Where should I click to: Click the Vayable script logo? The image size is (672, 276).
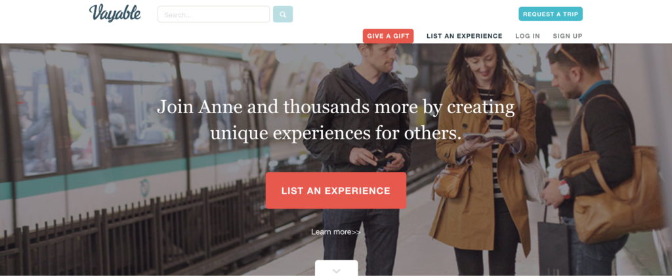(115, 12)
